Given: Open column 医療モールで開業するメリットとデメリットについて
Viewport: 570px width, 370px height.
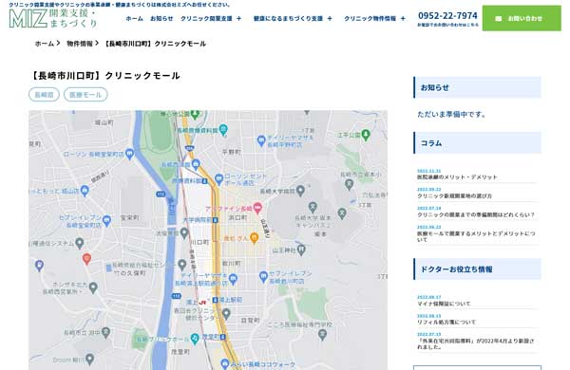Looking at the screenshot, I should click(x=476, y=236).
